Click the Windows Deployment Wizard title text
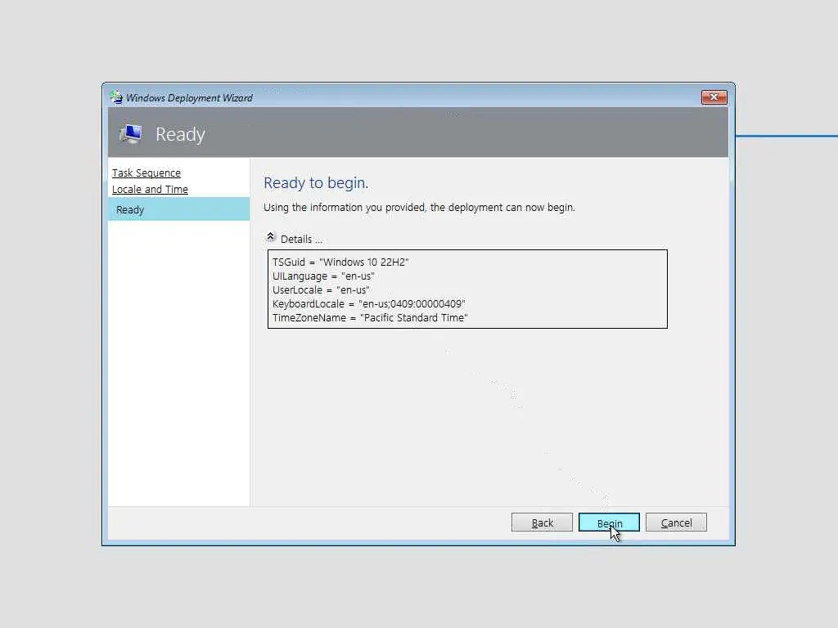 click(x=189, y=98)
